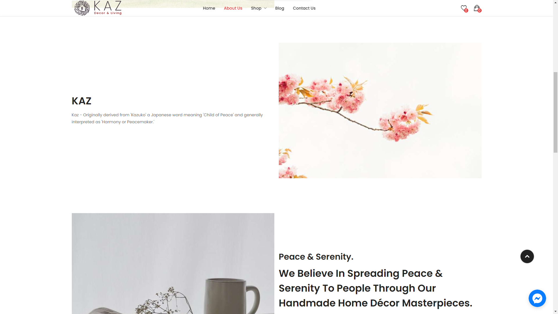Open the Shop menu
This screenshot has width=558, height=314.
pyautogui.click(x=256, y=8)
